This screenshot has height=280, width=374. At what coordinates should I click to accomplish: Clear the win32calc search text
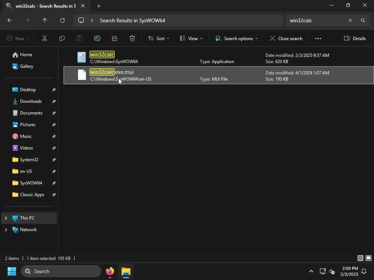coord(350,20)
